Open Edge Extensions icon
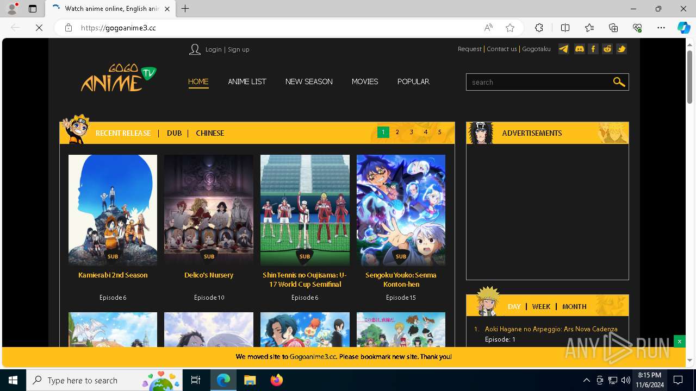 tap(539, 28)
